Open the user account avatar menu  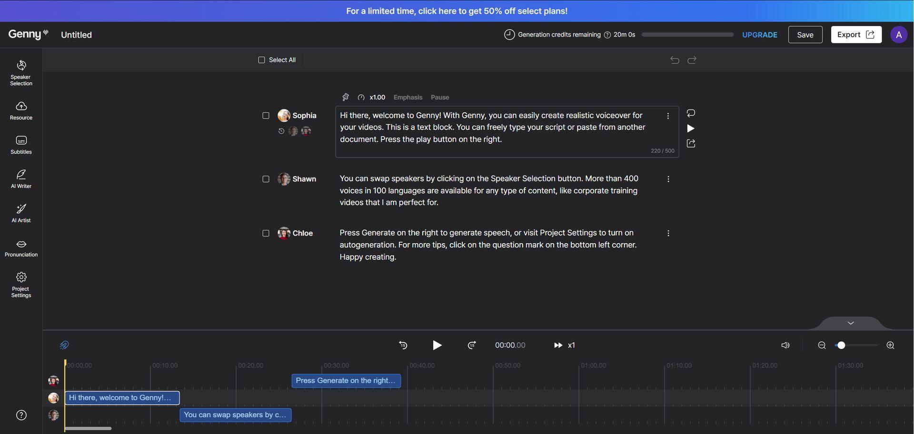coord(899,35)
